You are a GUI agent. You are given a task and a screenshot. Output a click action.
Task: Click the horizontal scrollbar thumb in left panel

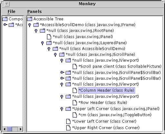(10, 129)
